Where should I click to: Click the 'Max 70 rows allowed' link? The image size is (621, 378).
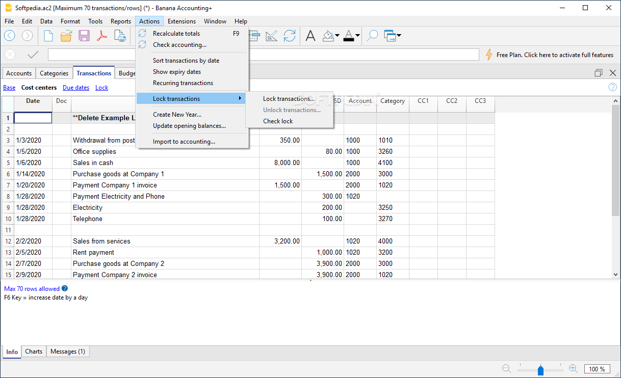tap(32, 289)
